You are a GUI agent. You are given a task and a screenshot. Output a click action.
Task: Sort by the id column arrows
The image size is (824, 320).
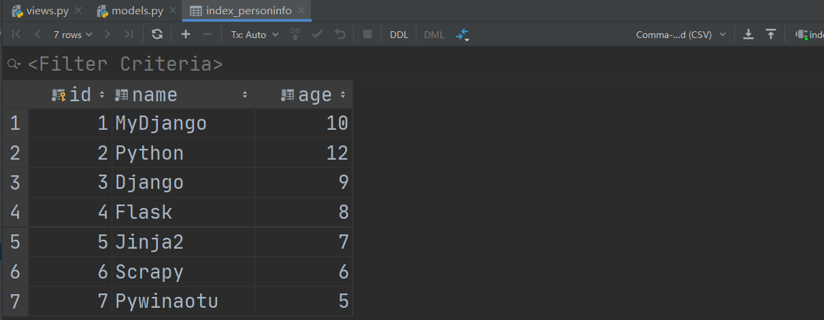pos(102,95)
